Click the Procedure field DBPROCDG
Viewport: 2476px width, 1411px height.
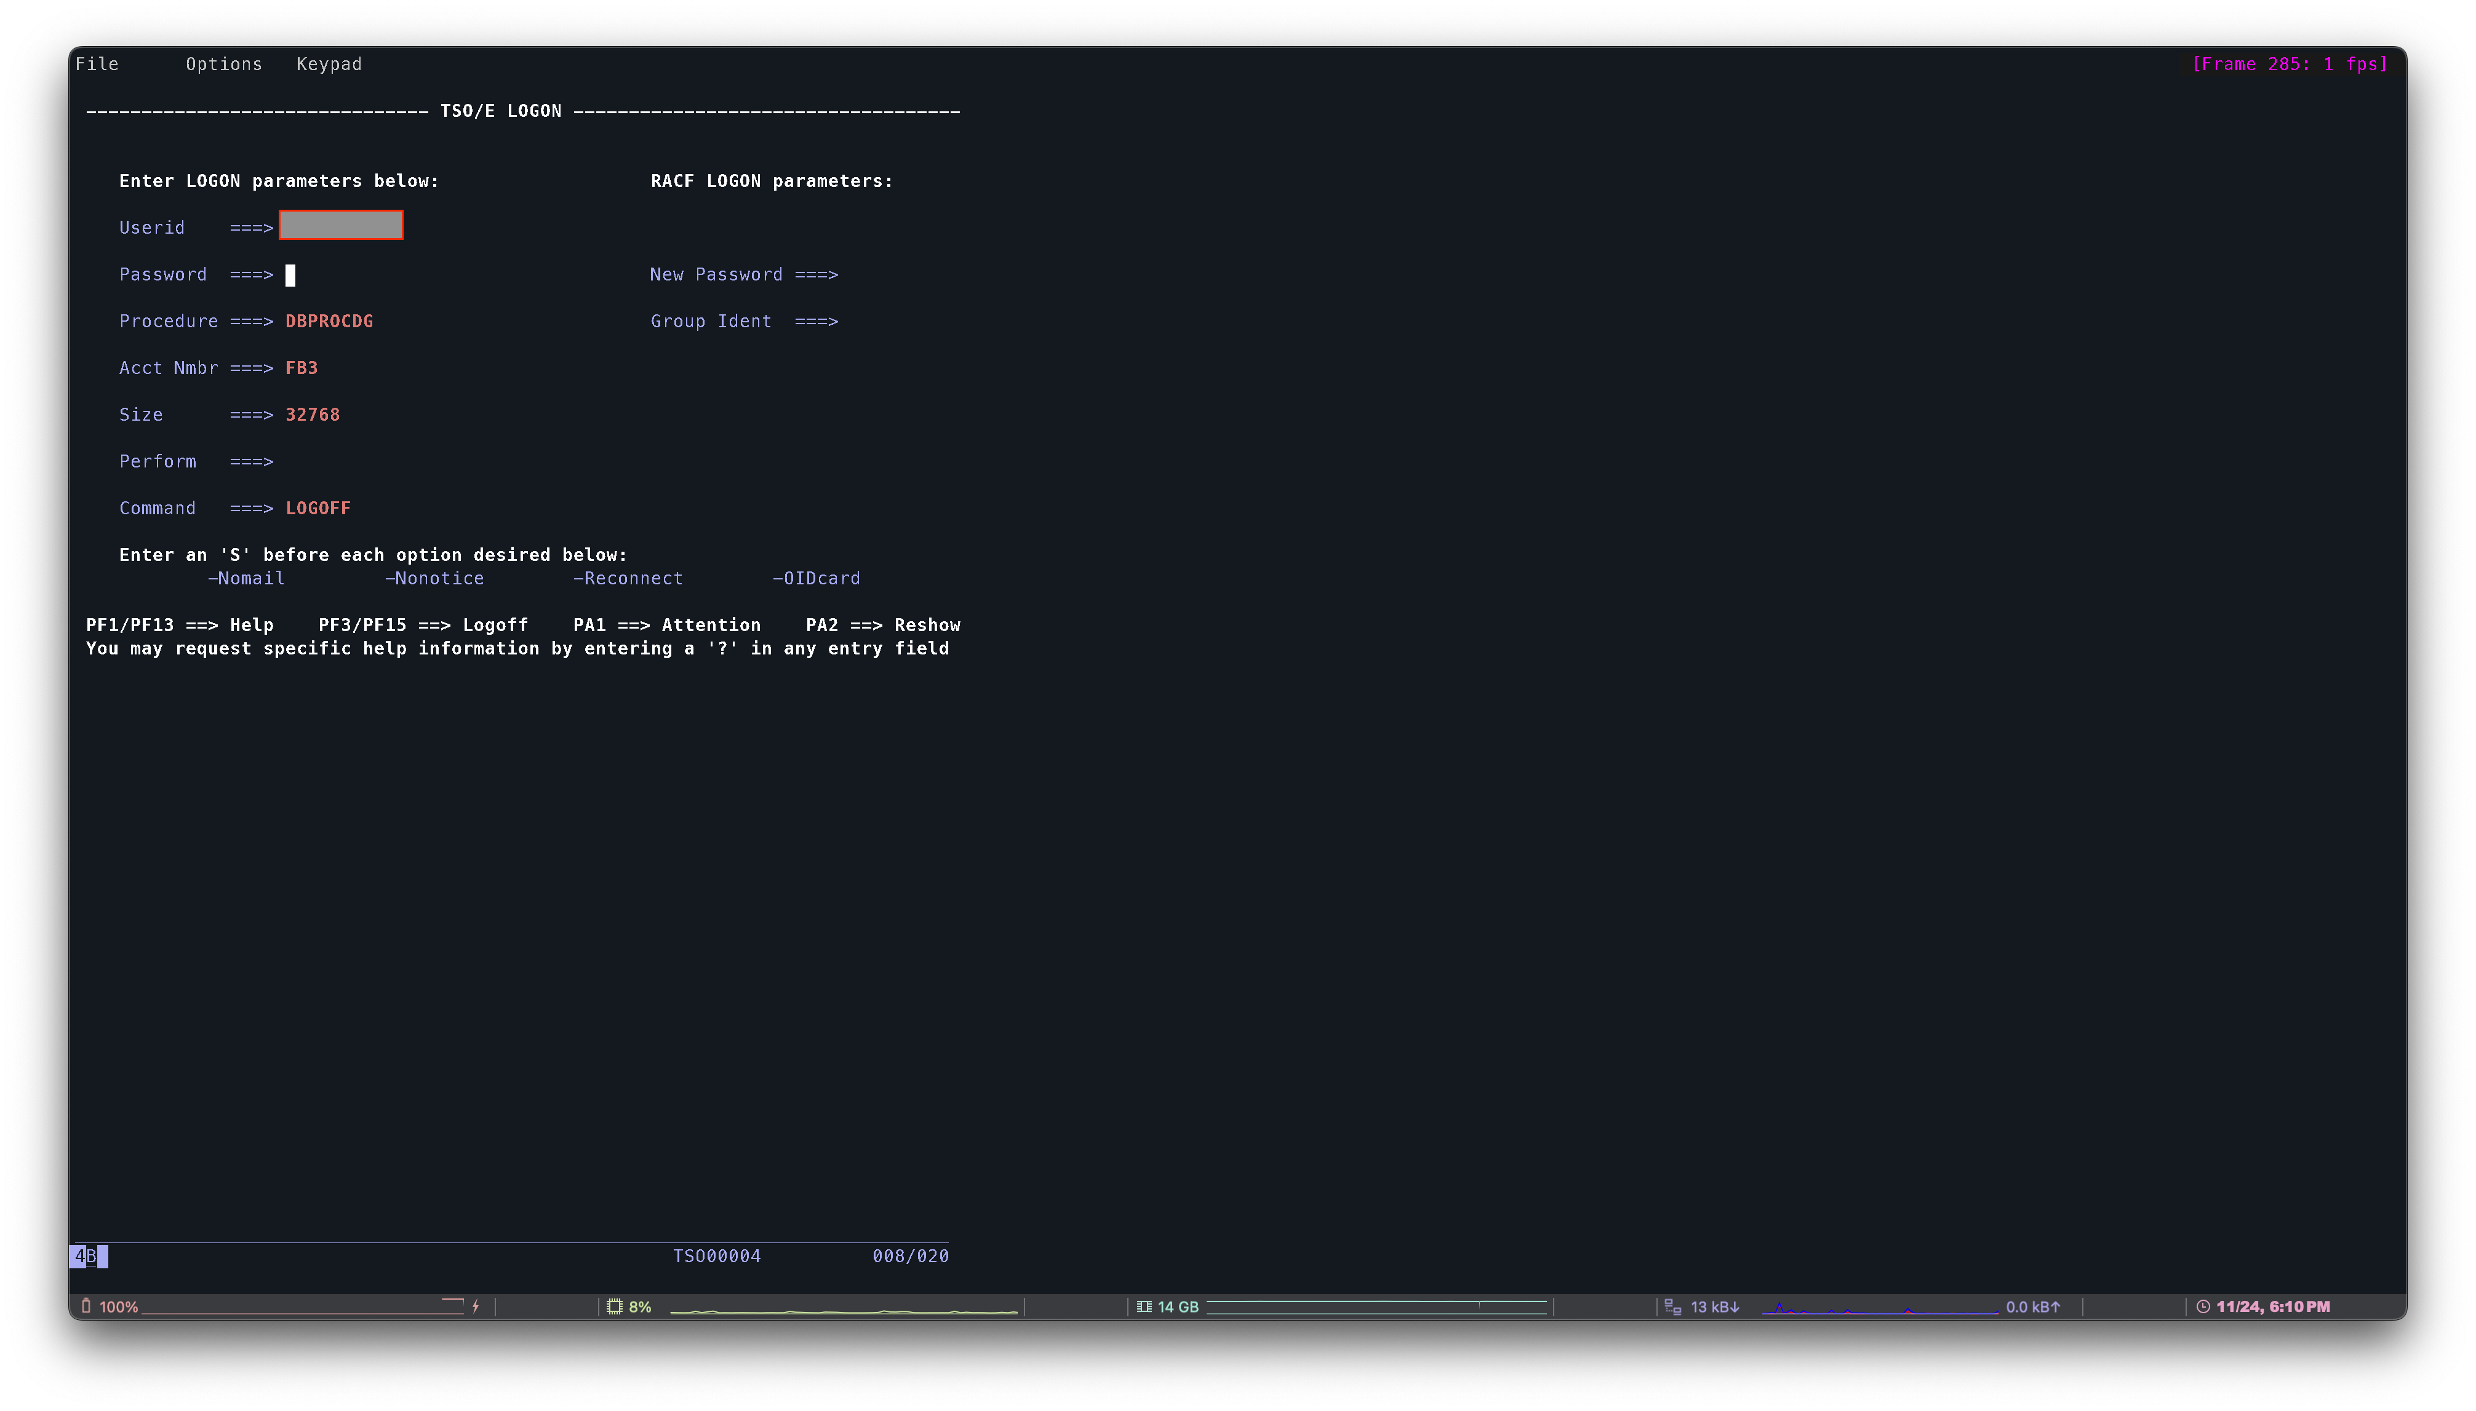[329, 321]
